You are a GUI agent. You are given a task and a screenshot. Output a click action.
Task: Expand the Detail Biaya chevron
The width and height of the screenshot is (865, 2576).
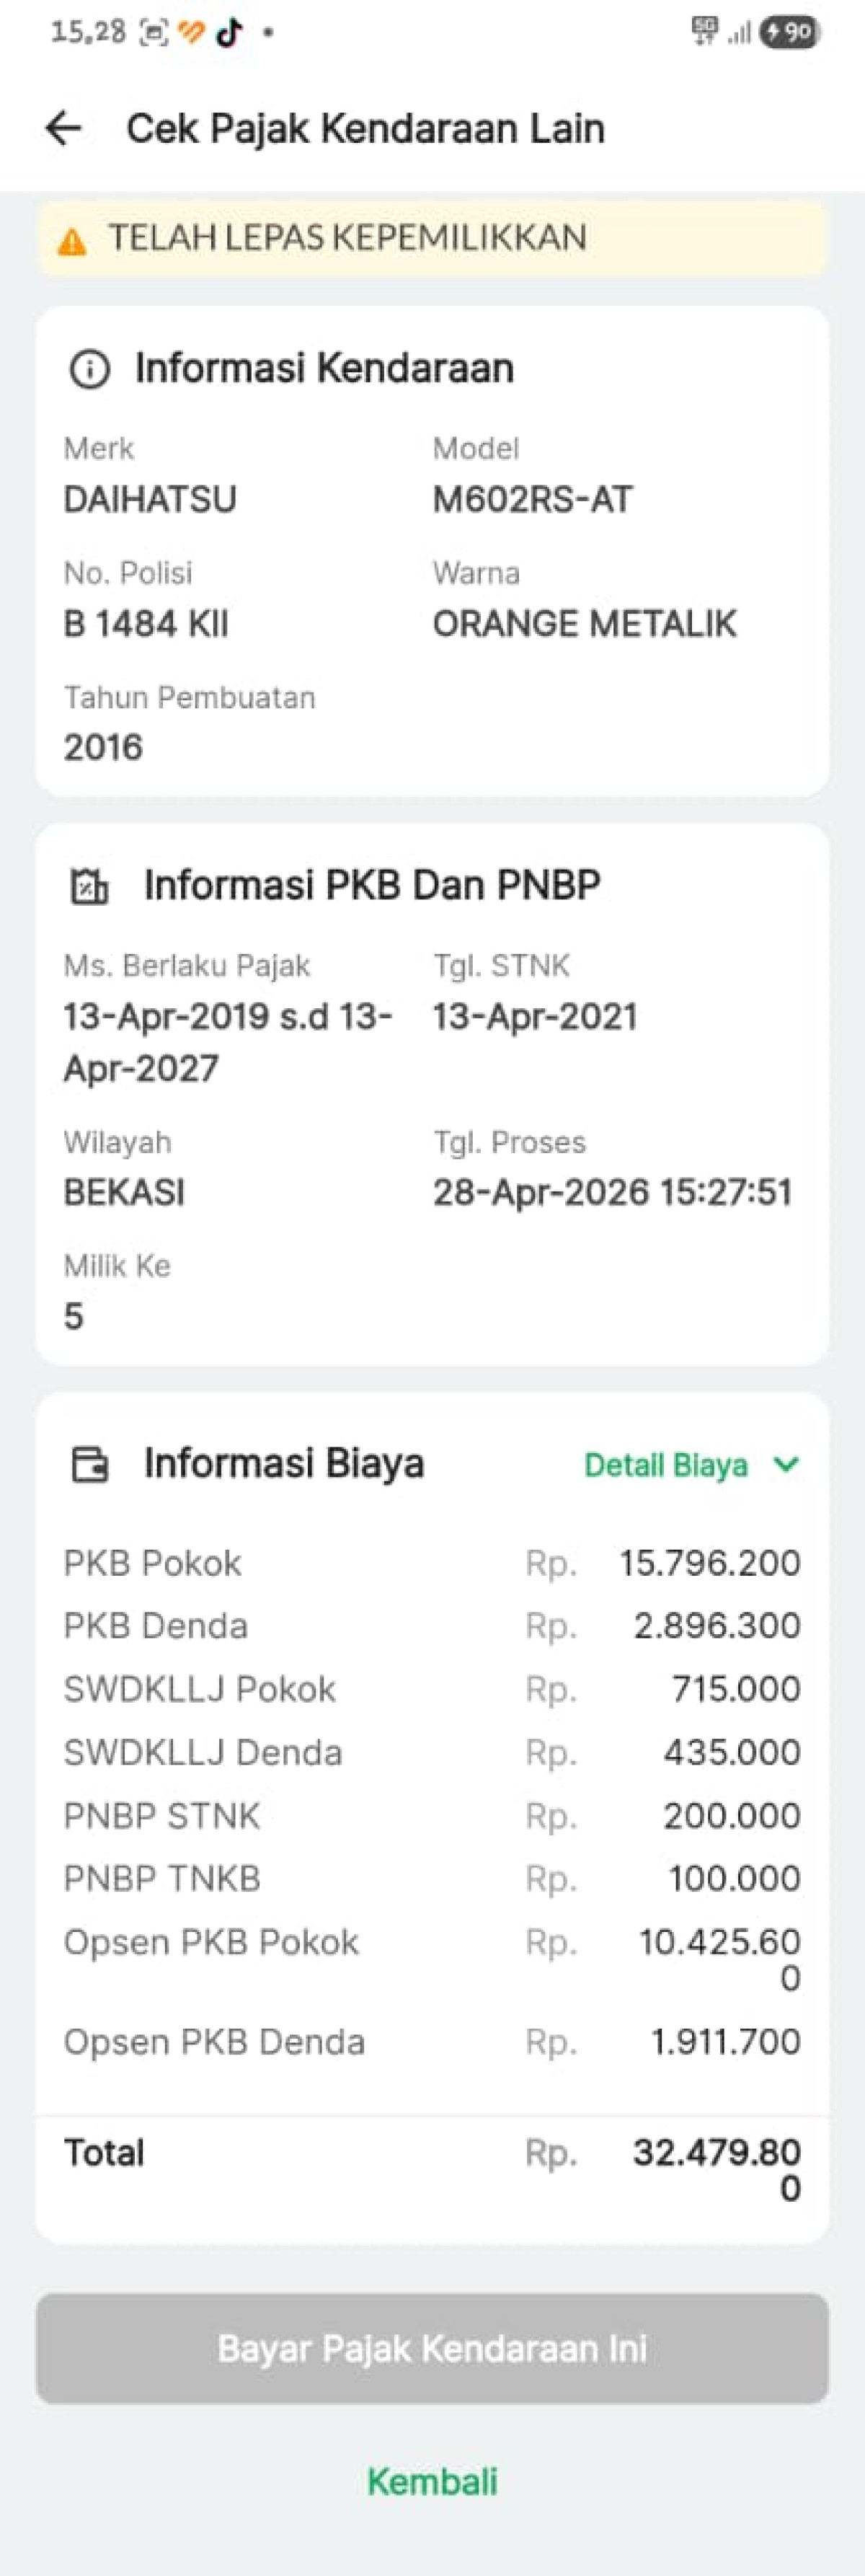[x=787, y=1464]
